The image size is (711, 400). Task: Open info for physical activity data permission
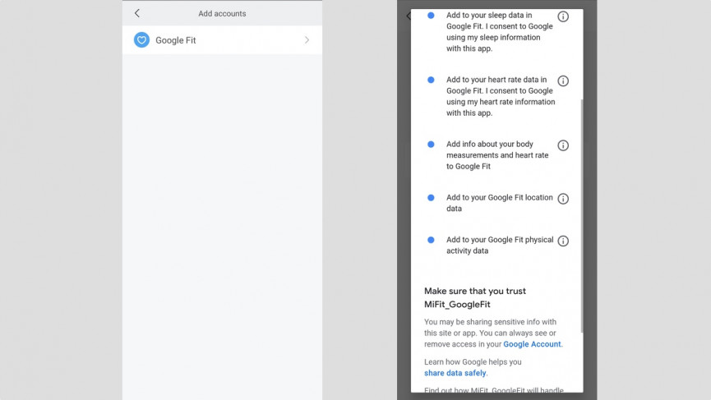563,241
